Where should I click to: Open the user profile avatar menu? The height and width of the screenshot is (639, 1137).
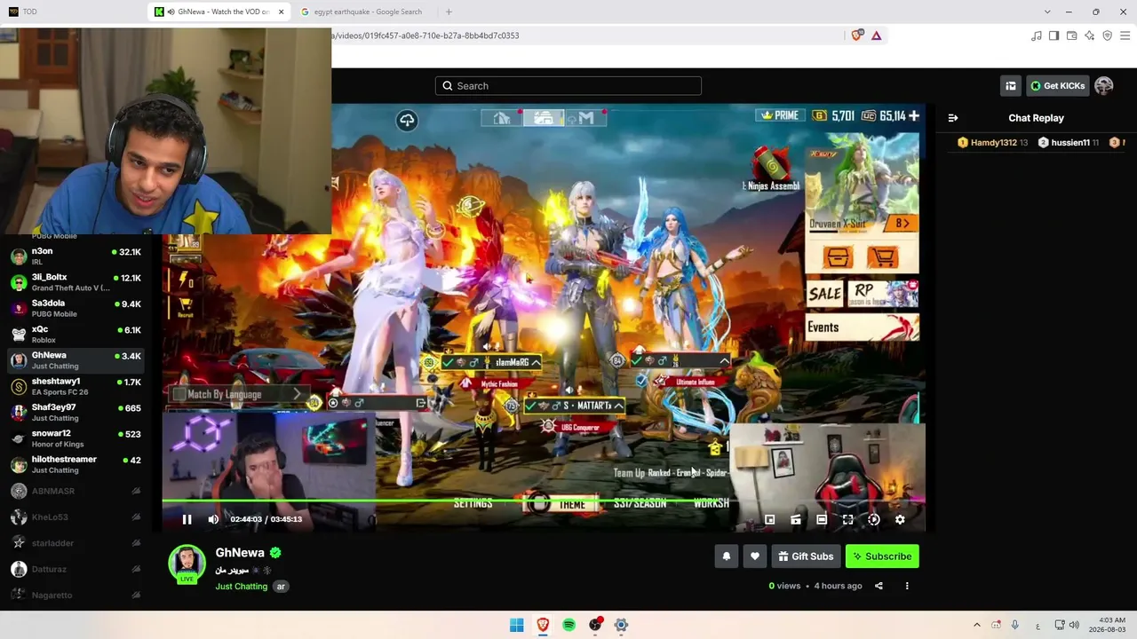(x=1104, y=86)
